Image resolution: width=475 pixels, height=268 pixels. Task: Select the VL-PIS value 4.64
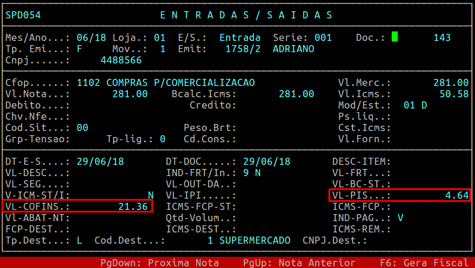pos(457,195)
